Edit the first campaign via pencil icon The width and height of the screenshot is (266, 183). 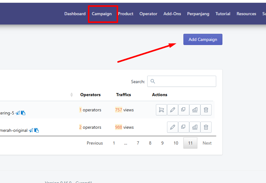click(x=173, y=110)
